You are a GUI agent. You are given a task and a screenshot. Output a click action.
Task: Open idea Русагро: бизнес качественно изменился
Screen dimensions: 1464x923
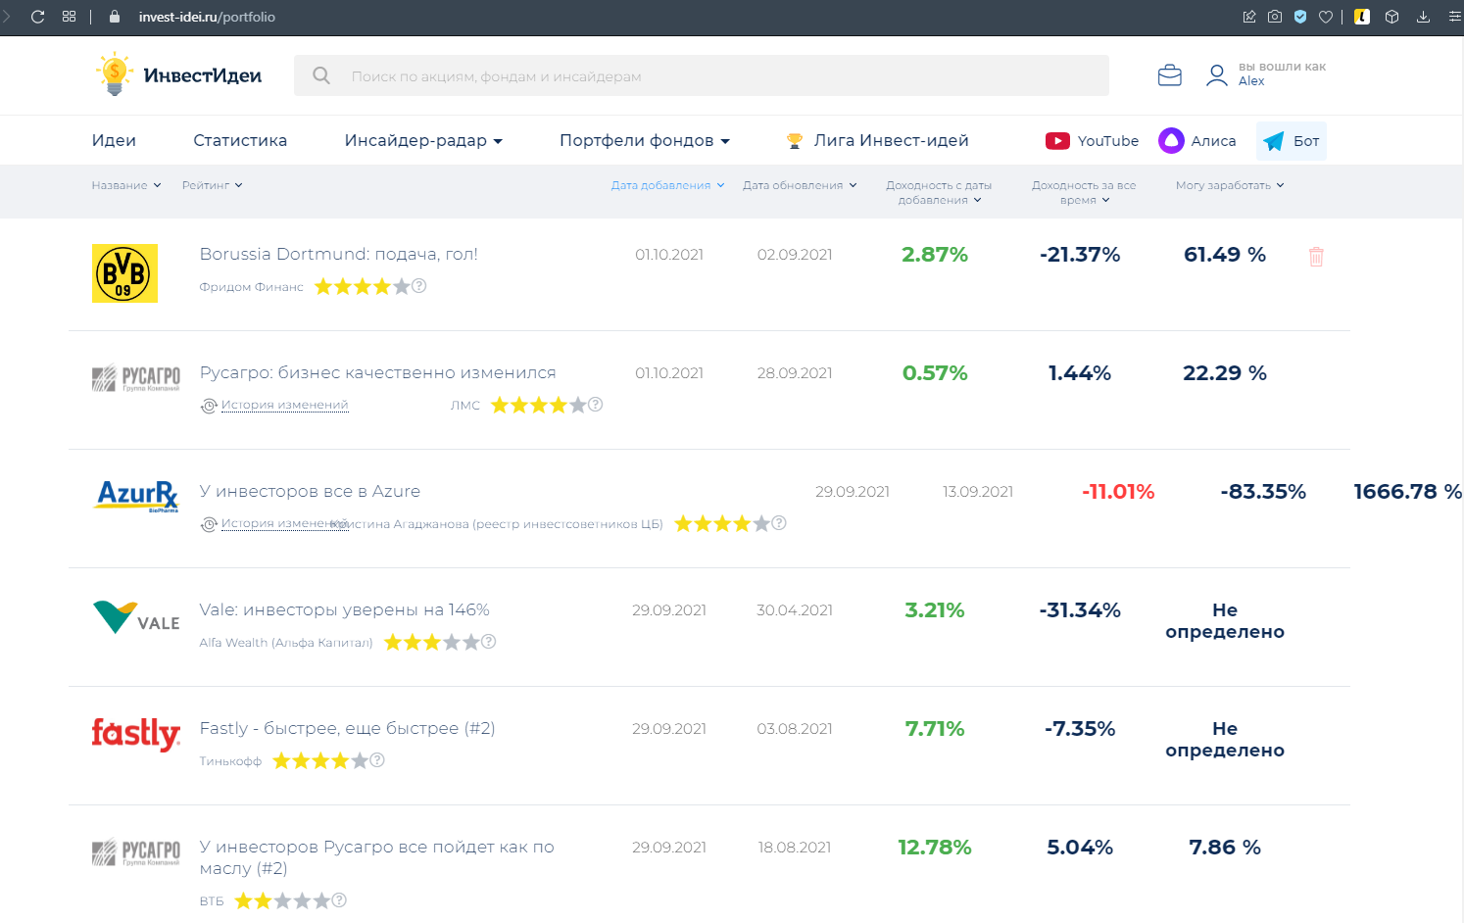point(377,373)
